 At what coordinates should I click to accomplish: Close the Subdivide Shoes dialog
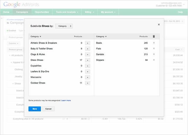[x=159, y=24]
